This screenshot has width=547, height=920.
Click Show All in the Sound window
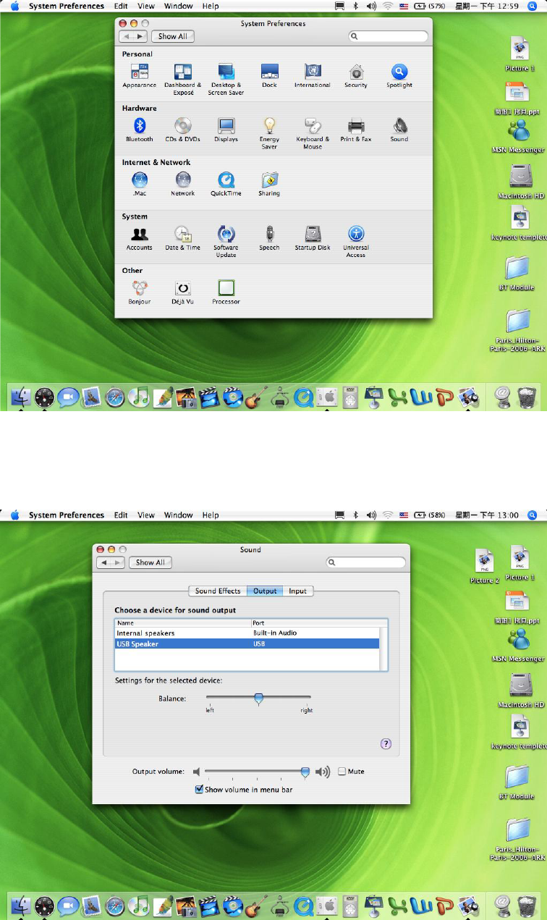coord(150,562)
